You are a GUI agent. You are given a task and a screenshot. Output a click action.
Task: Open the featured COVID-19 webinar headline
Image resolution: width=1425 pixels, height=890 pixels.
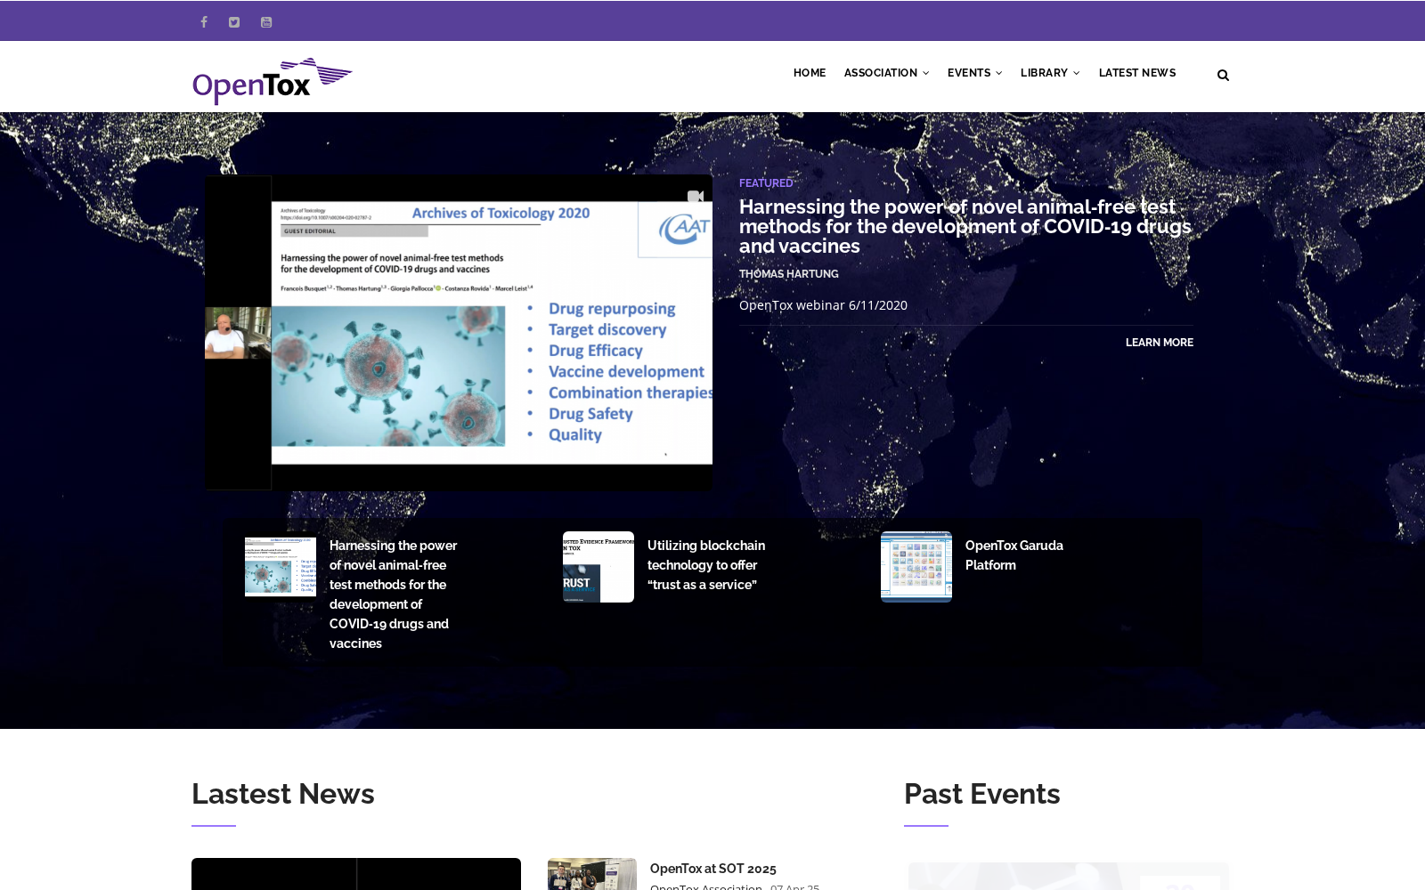965,227
